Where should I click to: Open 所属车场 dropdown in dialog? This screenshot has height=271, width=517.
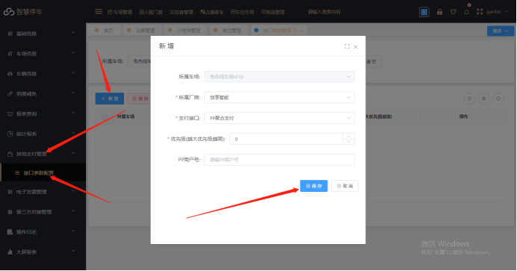coord(279,77)
